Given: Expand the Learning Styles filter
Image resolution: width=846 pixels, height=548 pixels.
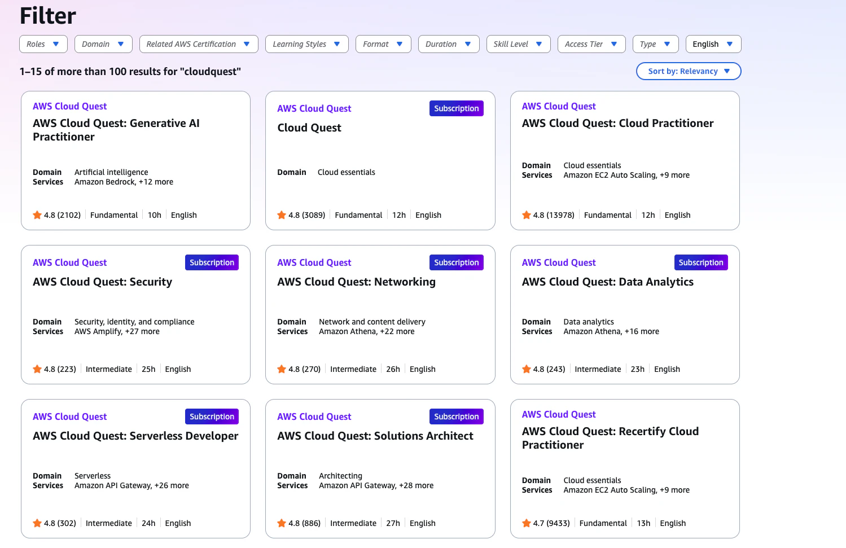Looking at the screenshot, I should 307,44.
